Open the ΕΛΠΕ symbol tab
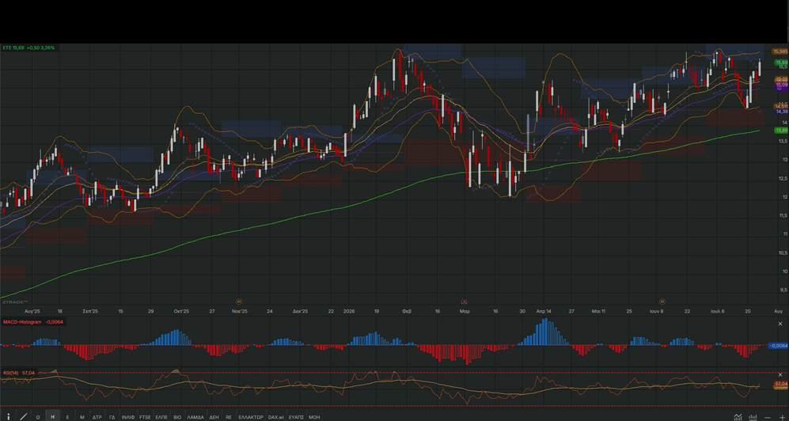Screen dimensions: 789x421 point(161,417)
